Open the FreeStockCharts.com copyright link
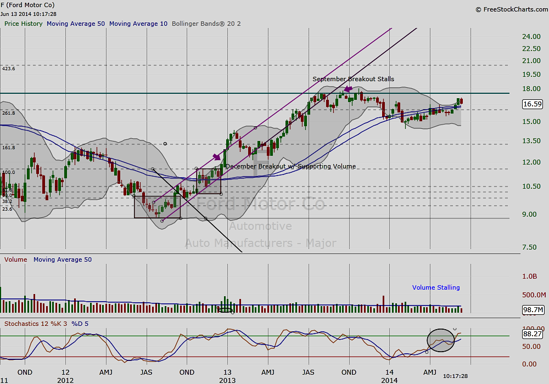549x384 pixels. pos(512,9)
